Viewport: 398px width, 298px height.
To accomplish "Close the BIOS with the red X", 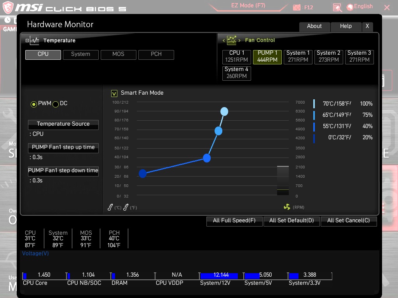I will click(x=387, y=8).
